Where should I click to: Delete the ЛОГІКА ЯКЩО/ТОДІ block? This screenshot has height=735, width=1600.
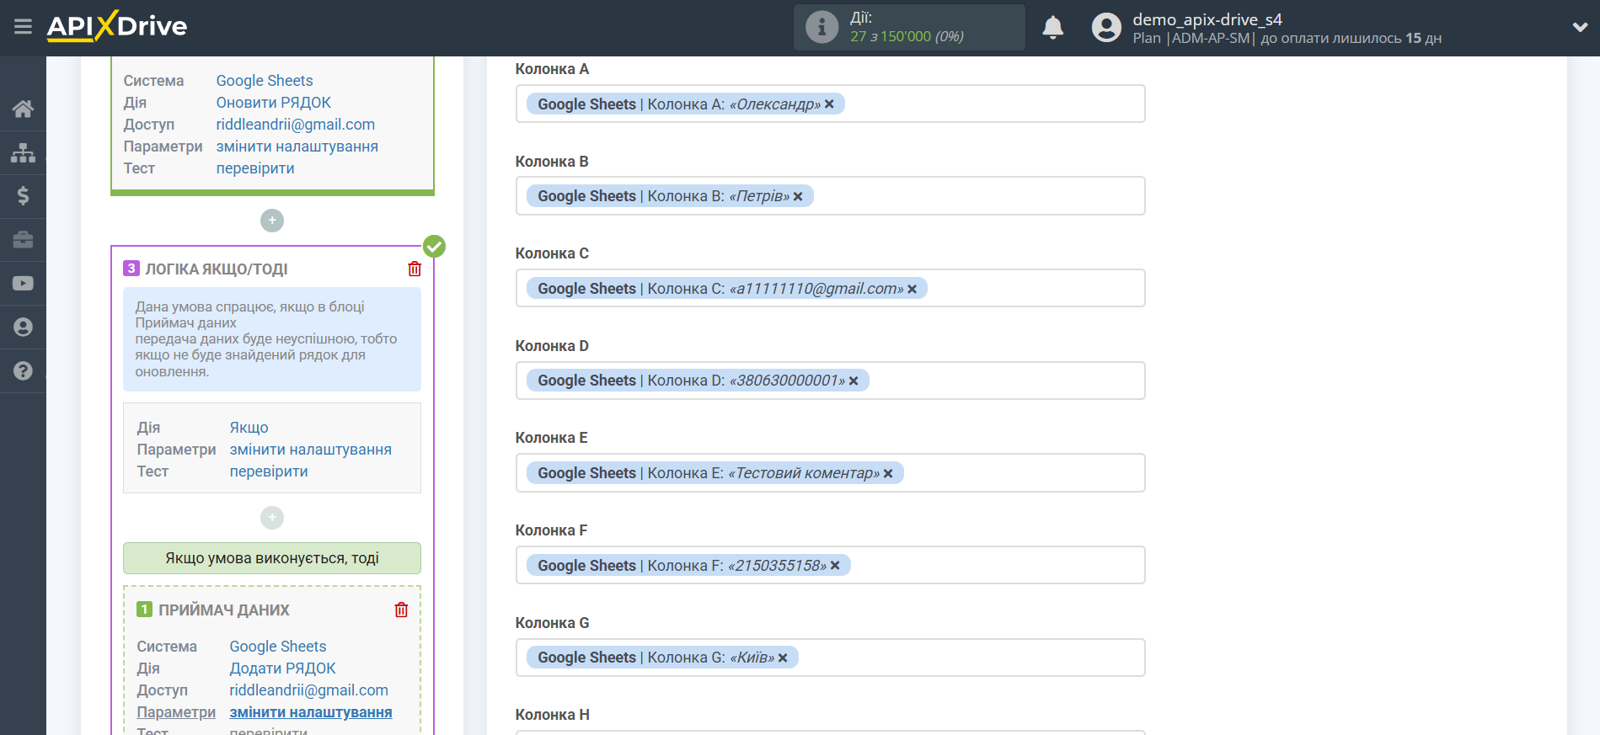click(x=415, y=269)
